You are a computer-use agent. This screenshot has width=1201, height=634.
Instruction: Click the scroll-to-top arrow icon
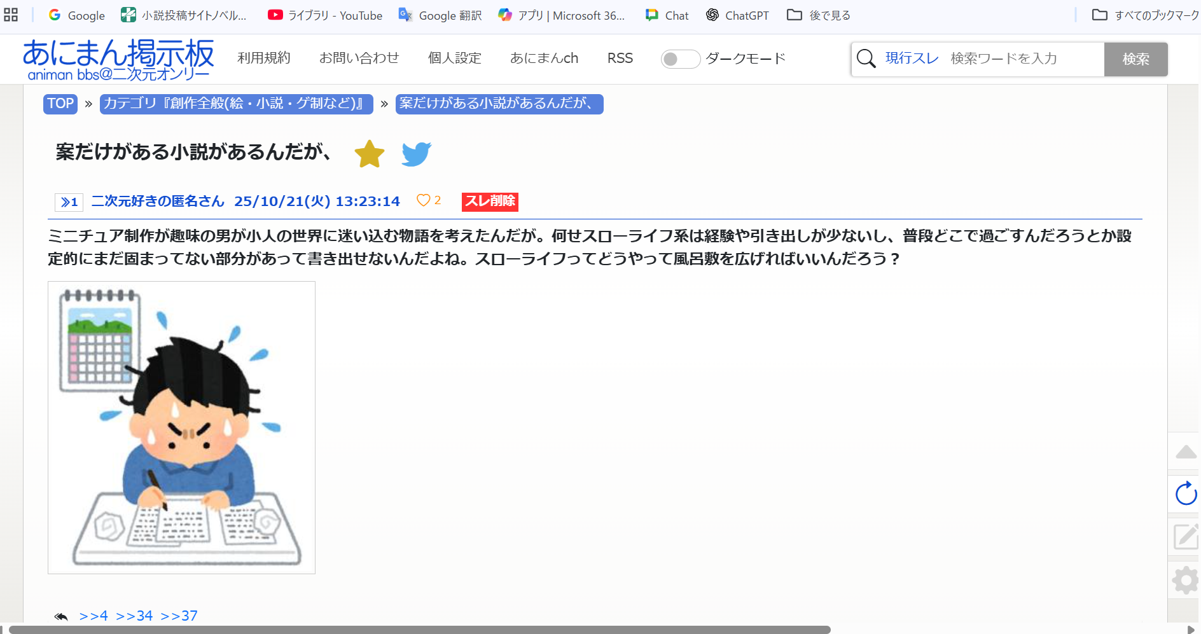[x=1186, y=452]
